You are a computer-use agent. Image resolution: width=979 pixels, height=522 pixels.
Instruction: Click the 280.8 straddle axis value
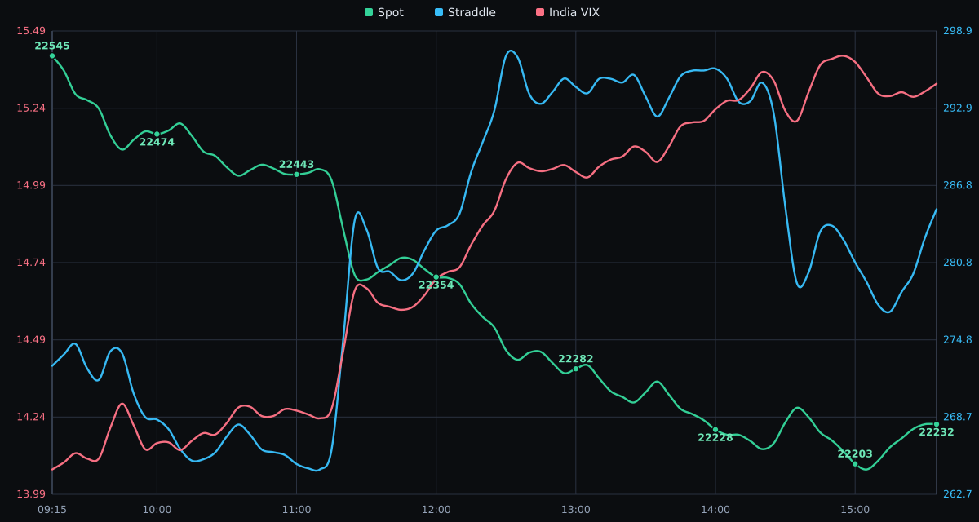[958, 263]
